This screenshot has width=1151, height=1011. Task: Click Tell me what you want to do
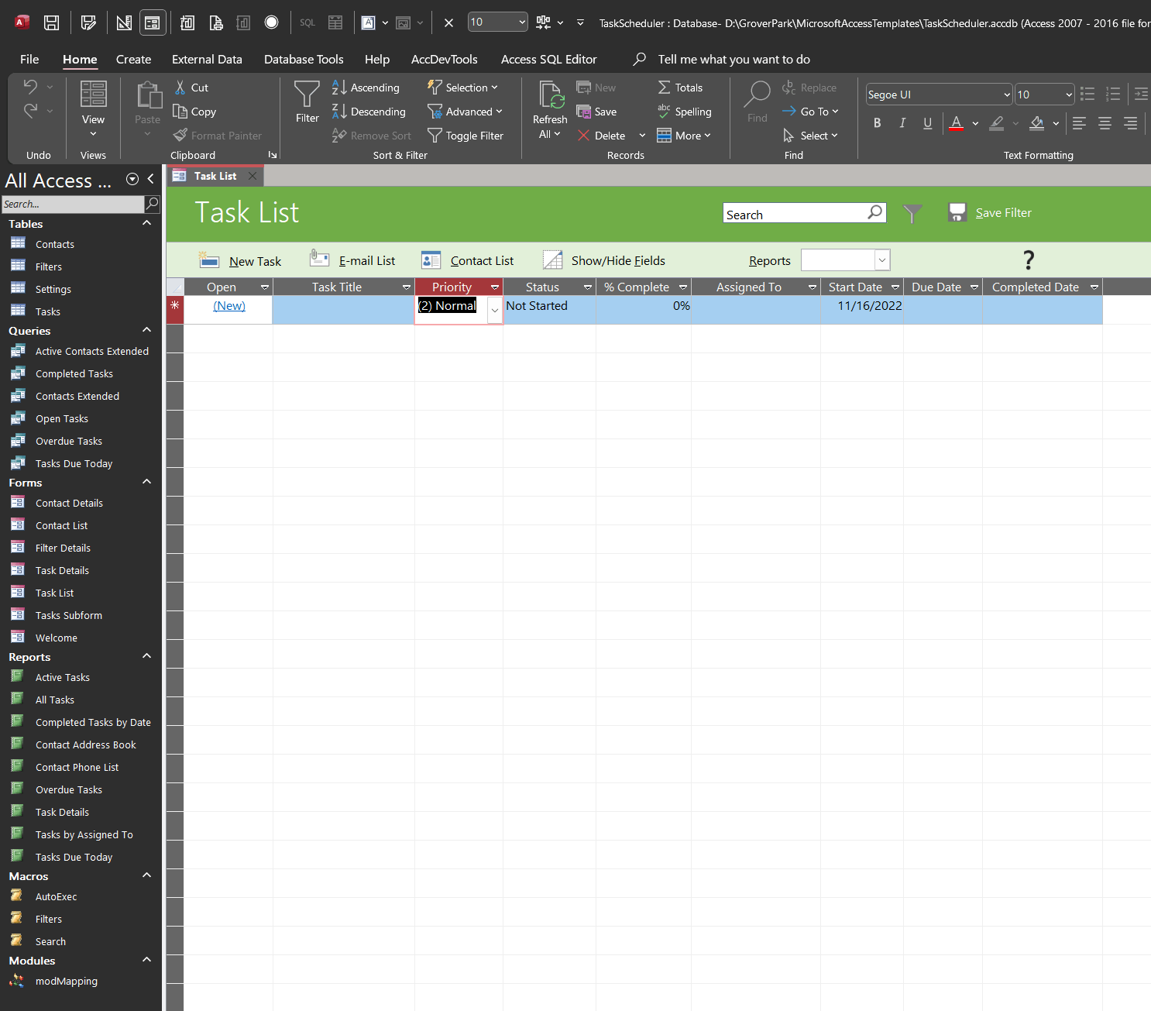tap(734, 59)
